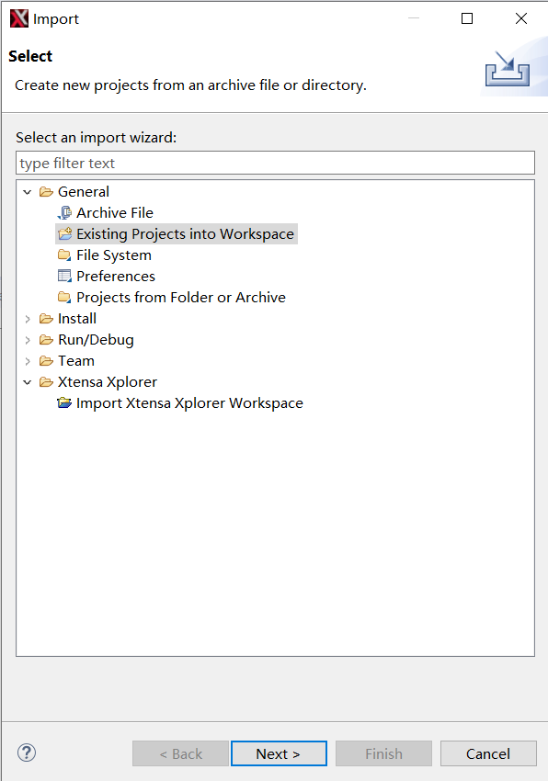548x781 pixels.
Task: Click the Projects from Folder or Archive icon
Action: [65, 298]
